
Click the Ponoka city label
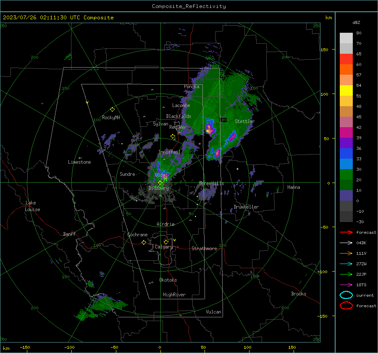(192, 86)
